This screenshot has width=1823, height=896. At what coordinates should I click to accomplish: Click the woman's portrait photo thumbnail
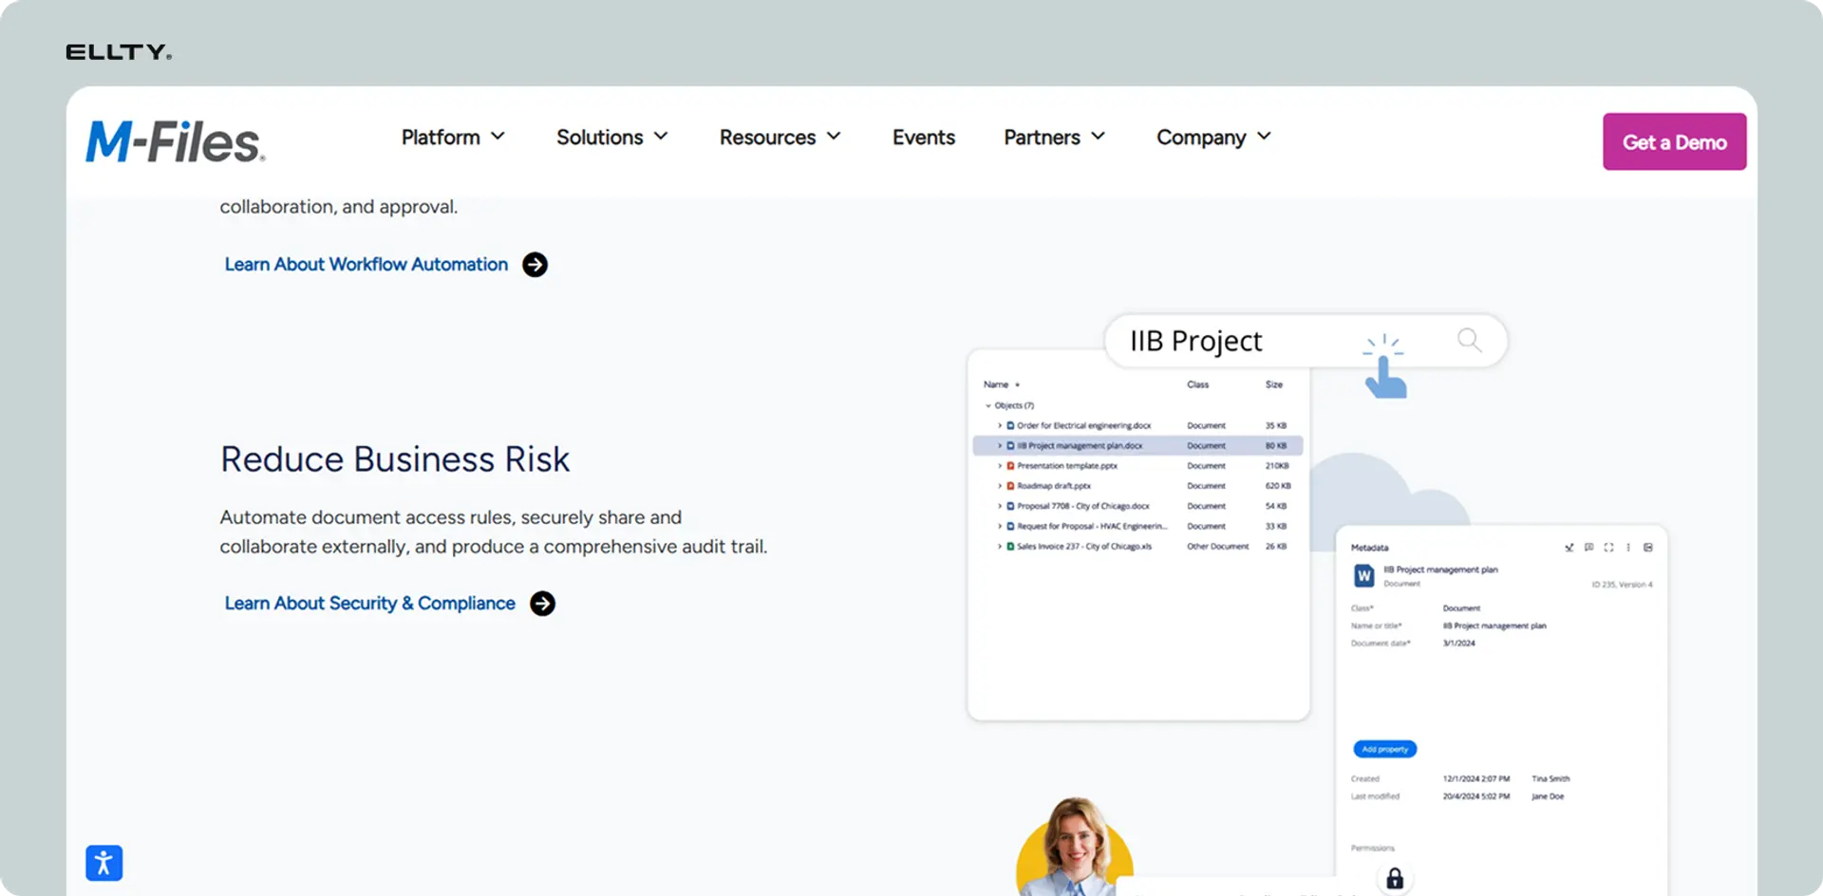click(1075, 848)
